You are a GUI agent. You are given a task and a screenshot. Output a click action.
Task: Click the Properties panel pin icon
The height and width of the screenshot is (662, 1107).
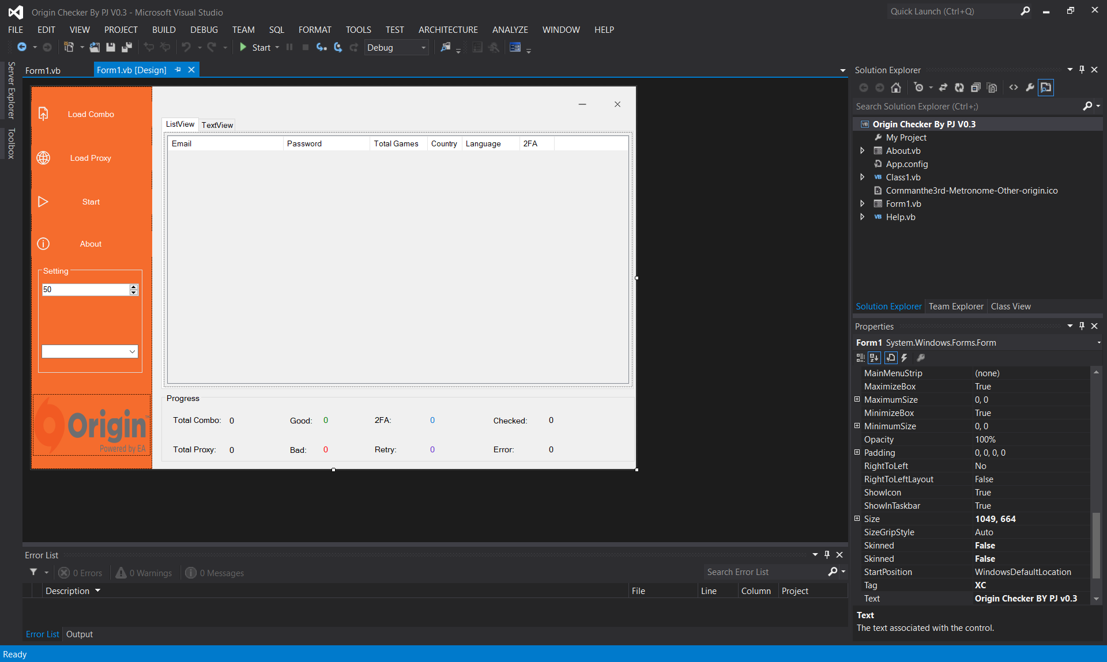click(x=1081, y=326)
